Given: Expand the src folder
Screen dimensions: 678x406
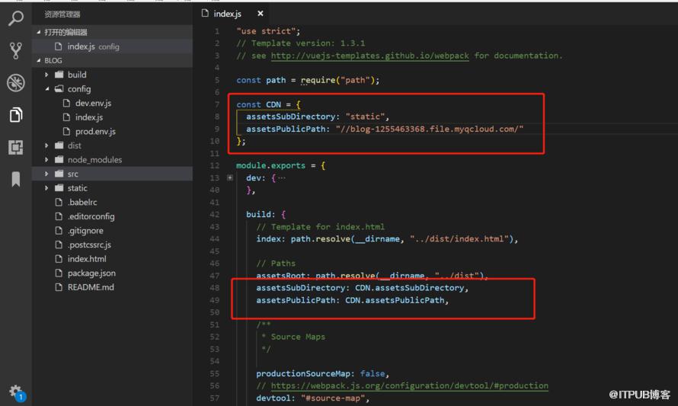Looking at the screenshot, I should click(x=46, y=174).
